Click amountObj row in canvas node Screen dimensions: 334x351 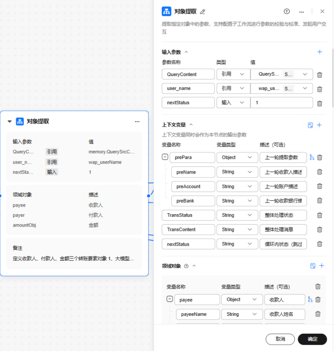74,225
